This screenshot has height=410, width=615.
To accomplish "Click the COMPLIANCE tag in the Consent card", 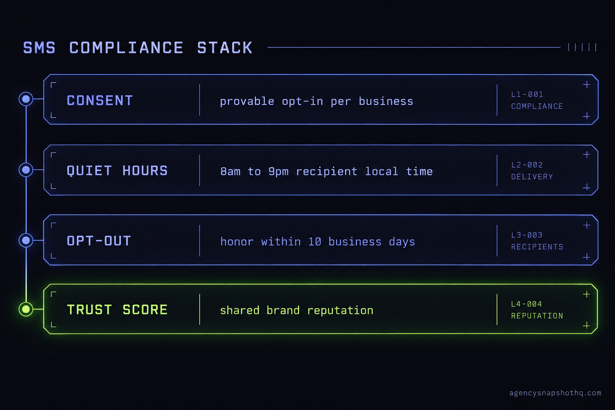I will click(x=537, y=106).
